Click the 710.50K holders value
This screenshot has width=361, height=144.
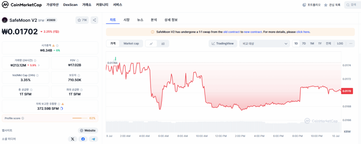coord(75,80)
